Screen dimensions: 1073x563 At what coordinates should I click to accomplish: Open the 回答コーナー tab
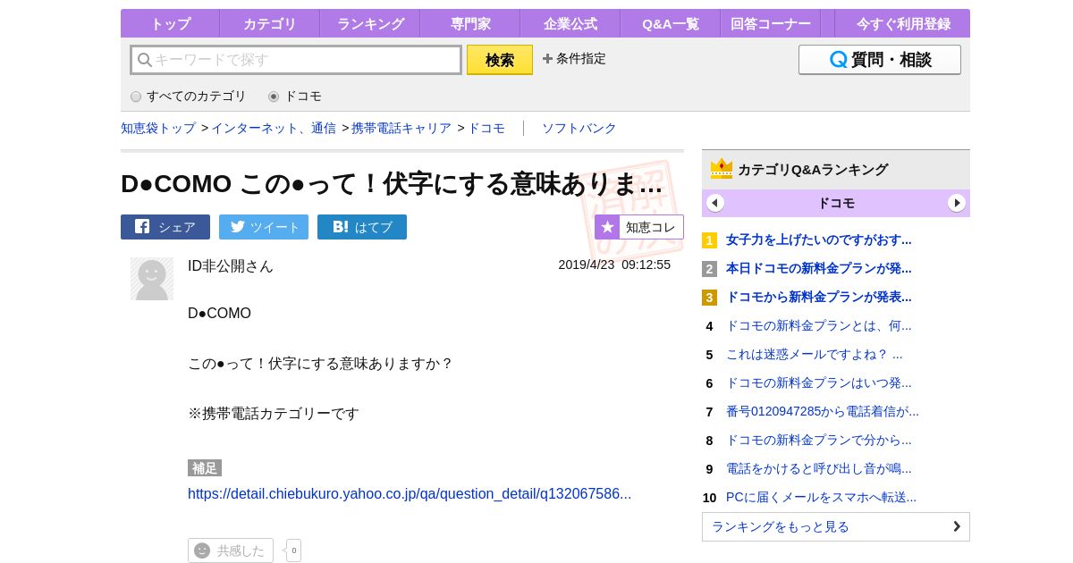[771, 23]
